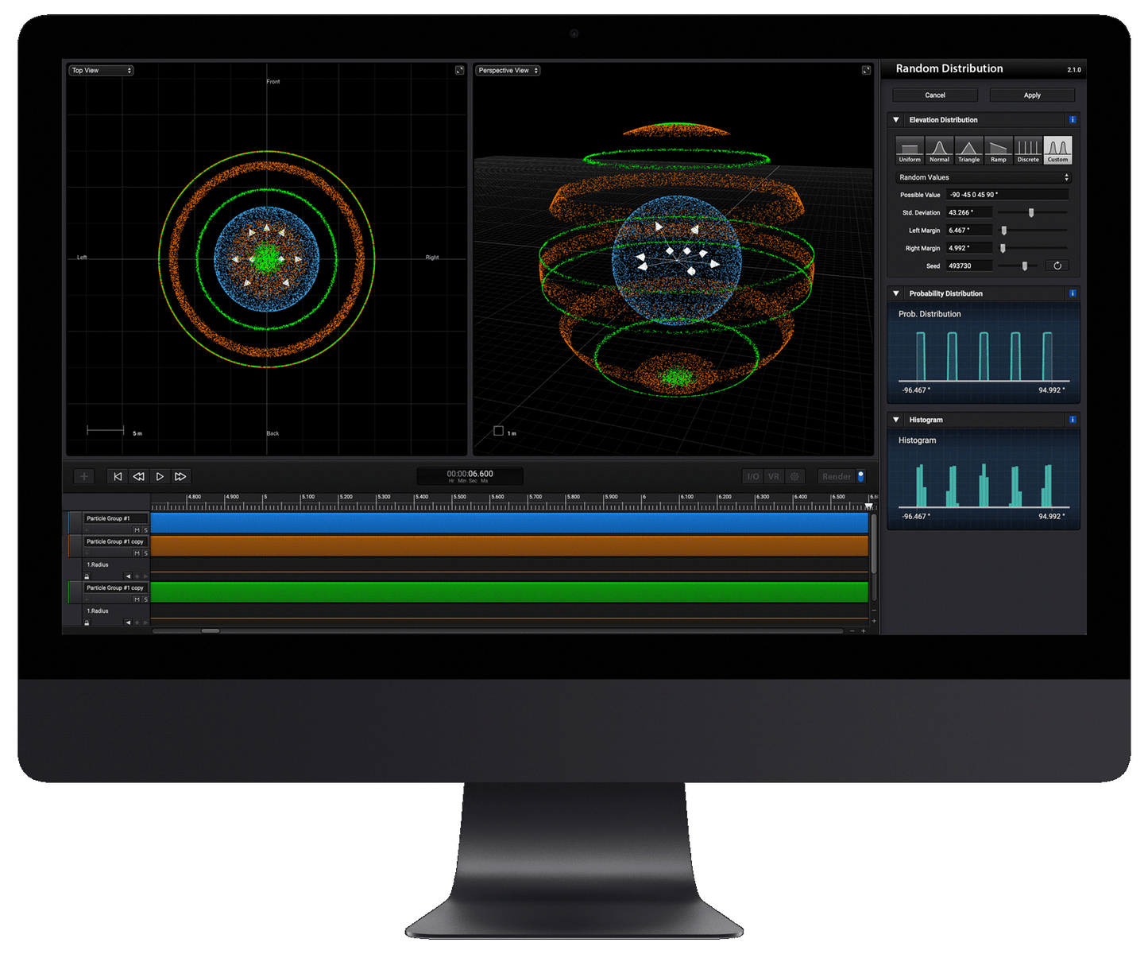Open the Top View selector dropdown
1148x954 pixels.
(x=101, y=71)
